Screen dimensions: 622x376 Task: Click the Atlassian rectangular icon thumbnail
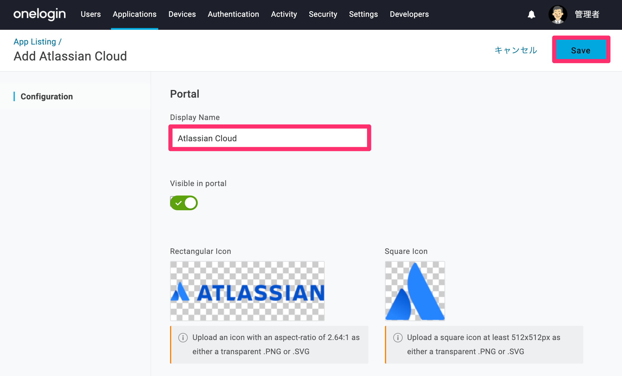pos(247,291)
